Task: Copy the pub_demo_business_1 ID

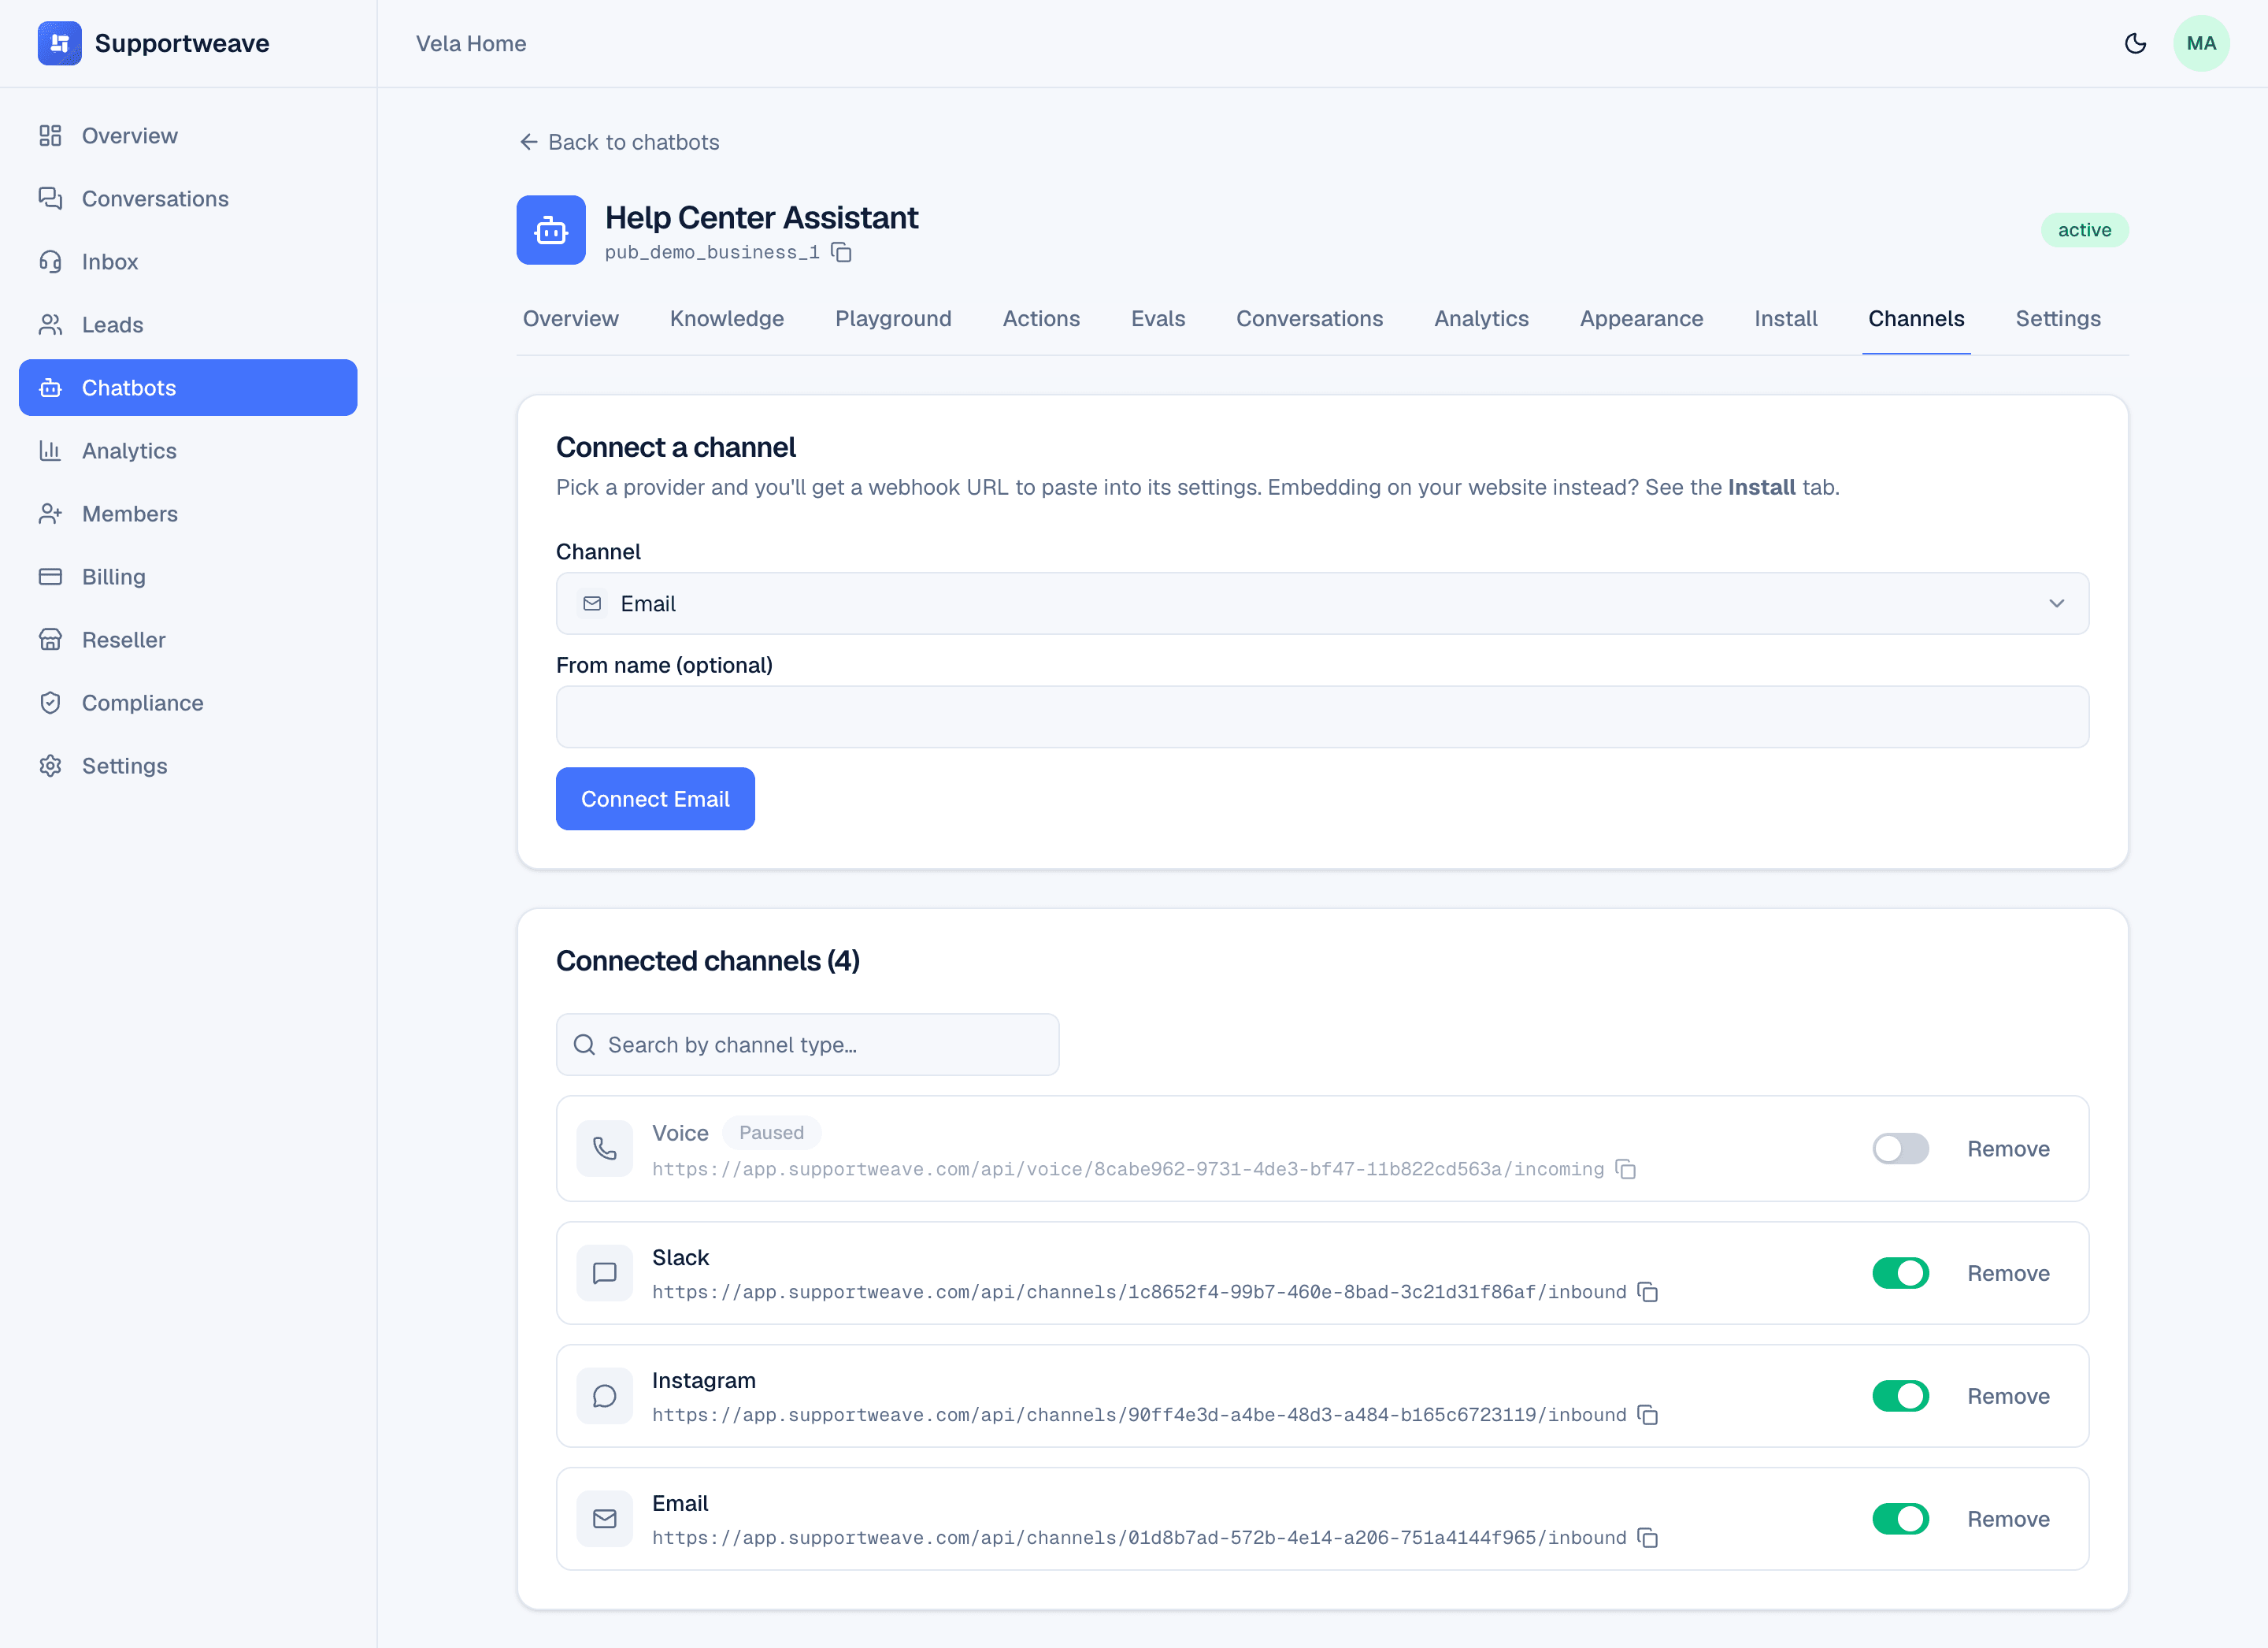Action: (x=842, y=252)
